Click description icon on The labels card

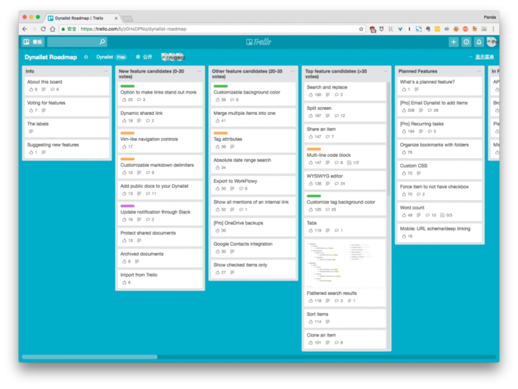(31, 132)
